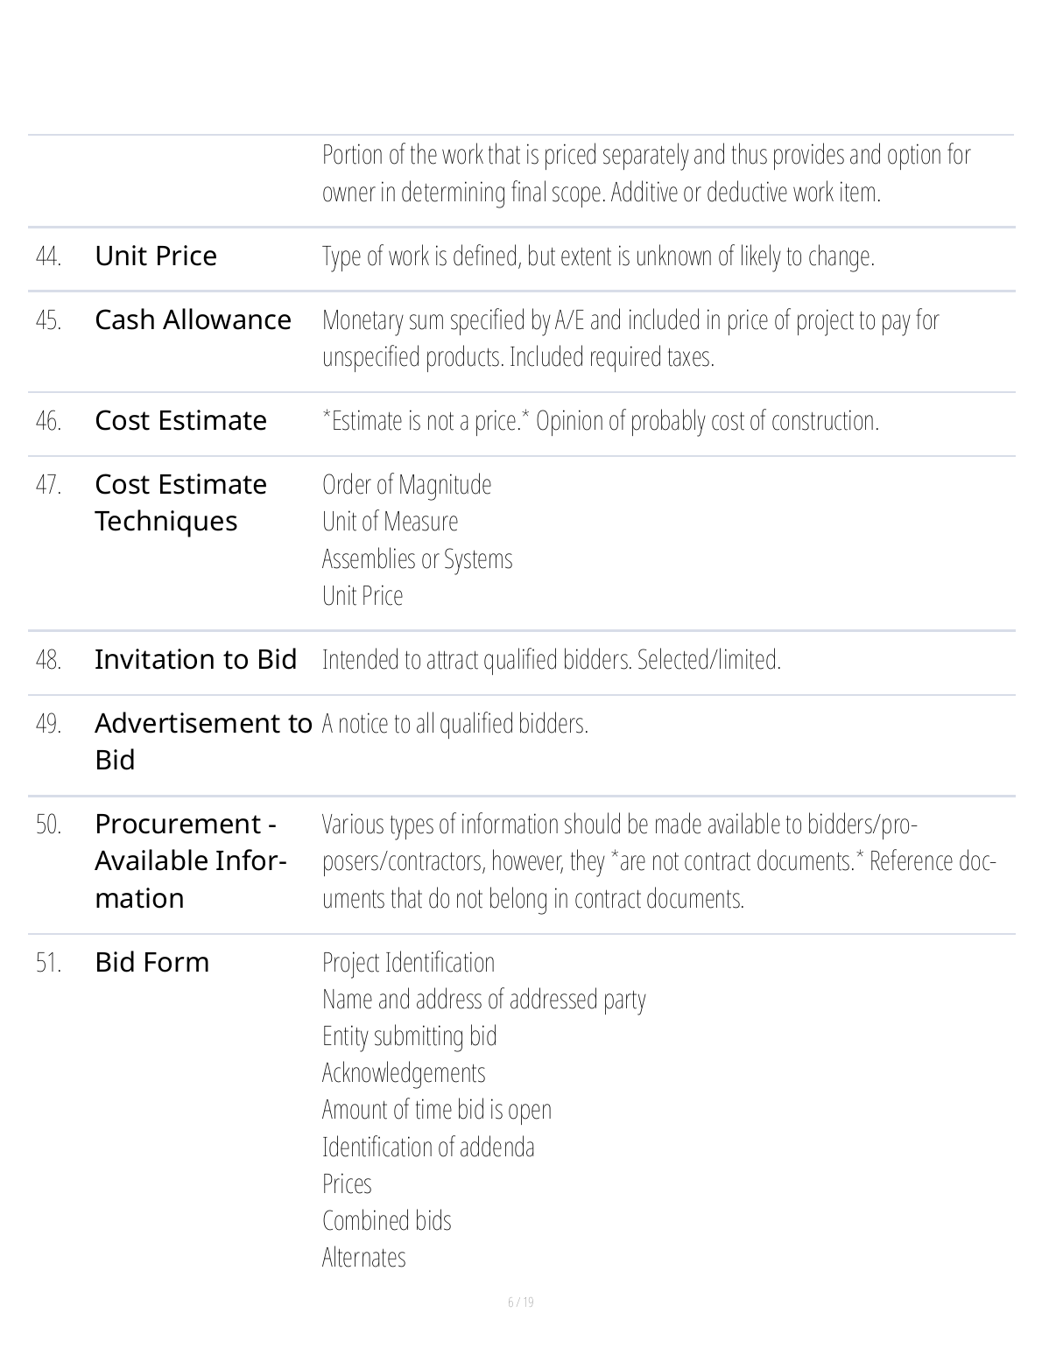Click "A notice to all qualified bidders." definition
The width and height of the screenshot is (1042, 1348).
(x=454, y=724)
